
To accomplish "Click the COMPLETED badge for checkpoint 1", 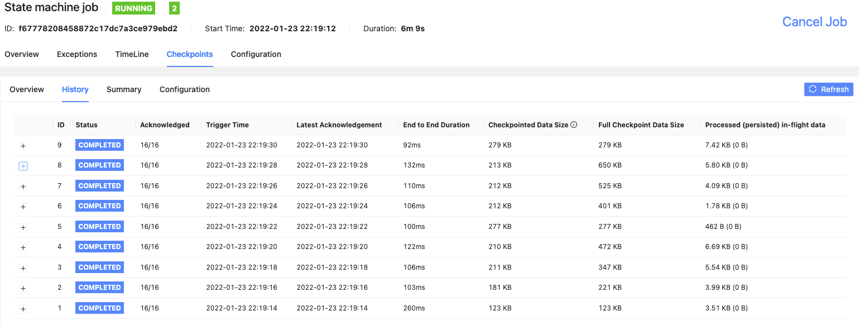I will pos(99,308).
